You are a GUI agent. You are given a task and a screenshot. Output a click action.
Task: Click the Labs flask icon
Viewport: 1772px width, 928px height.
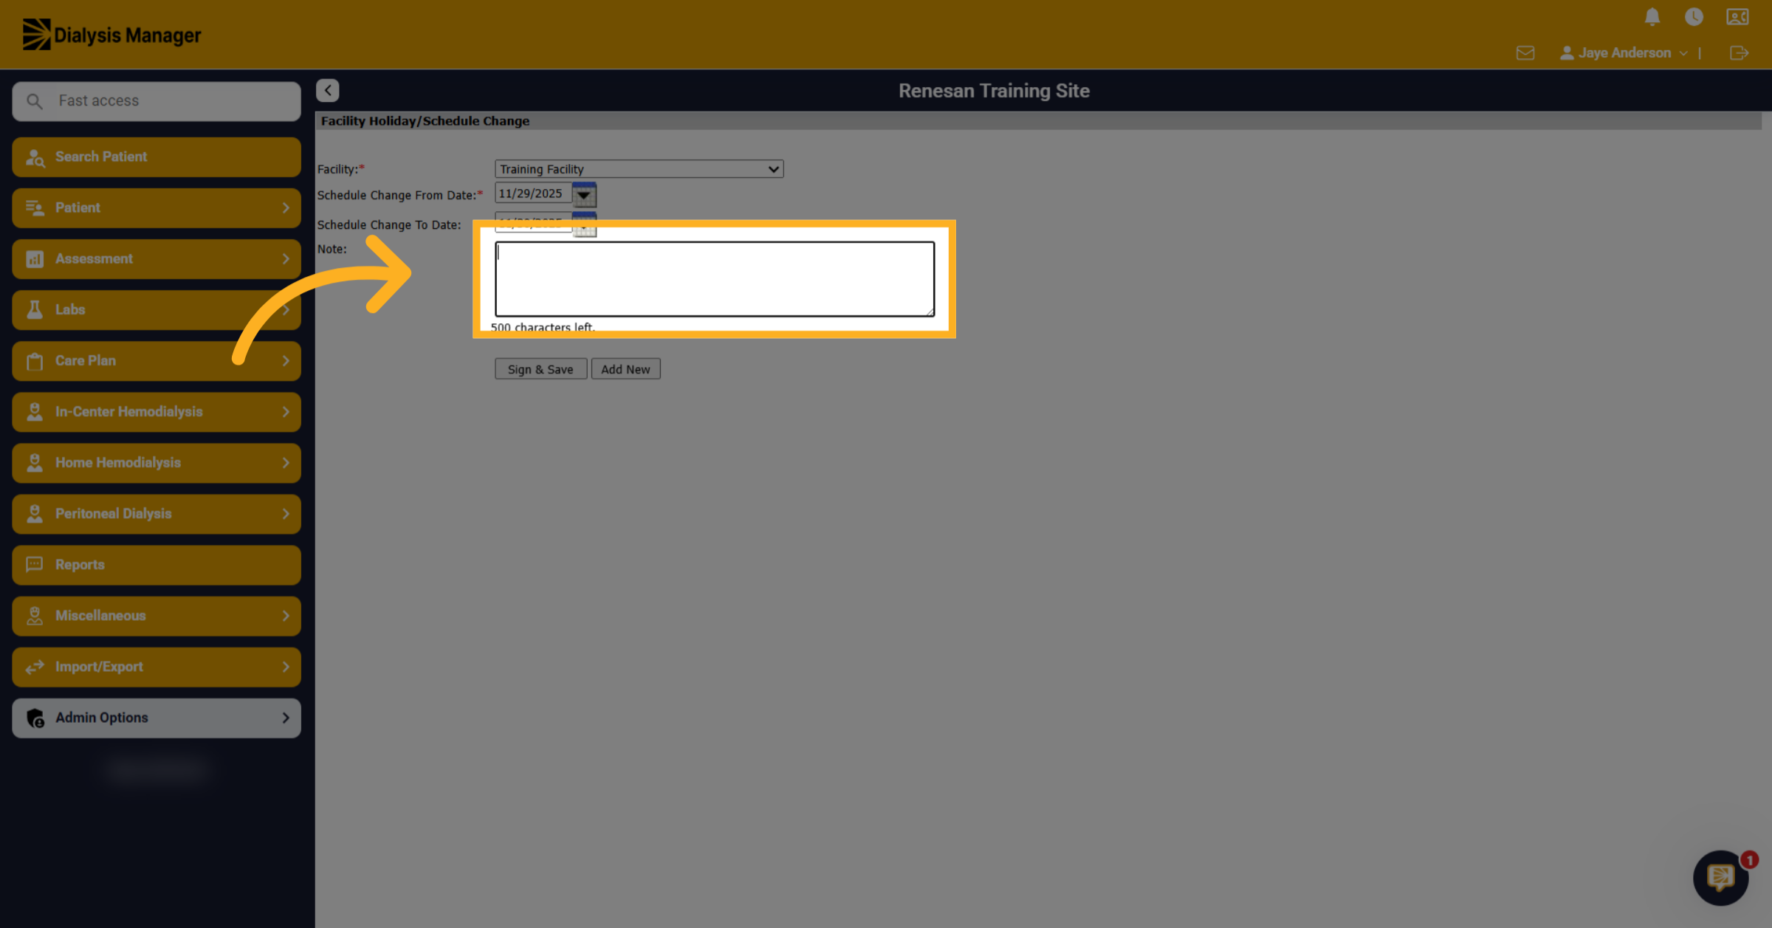(x=35, y=309)
